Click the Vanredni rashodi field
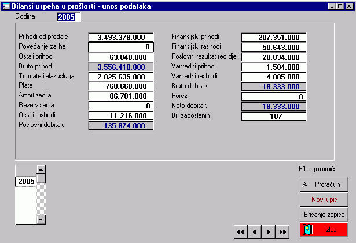The width and height of the screenshot is (356, 243). point(274,77)
